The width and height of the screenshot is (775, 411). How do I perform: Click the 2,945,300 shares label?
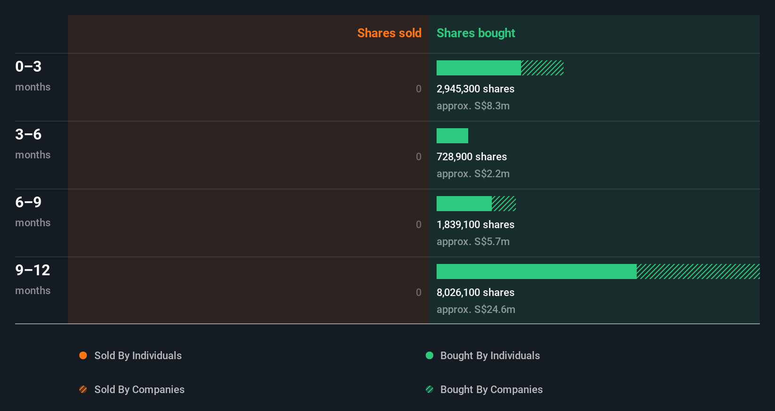(475, 89)
